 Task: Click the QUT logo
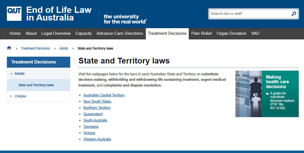tap(14, 14)
